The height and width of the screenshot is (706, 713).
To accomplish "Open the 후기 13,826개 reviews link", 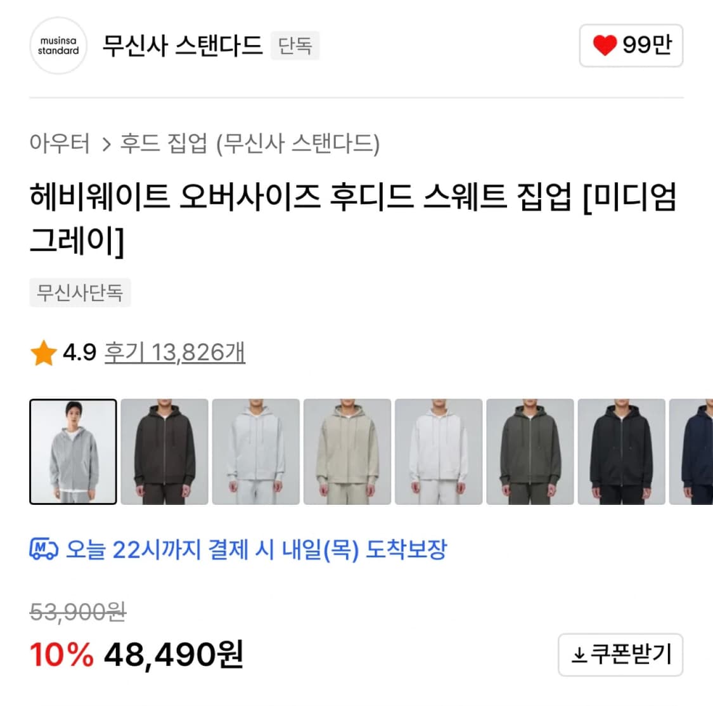I will (x=174, y=353).
